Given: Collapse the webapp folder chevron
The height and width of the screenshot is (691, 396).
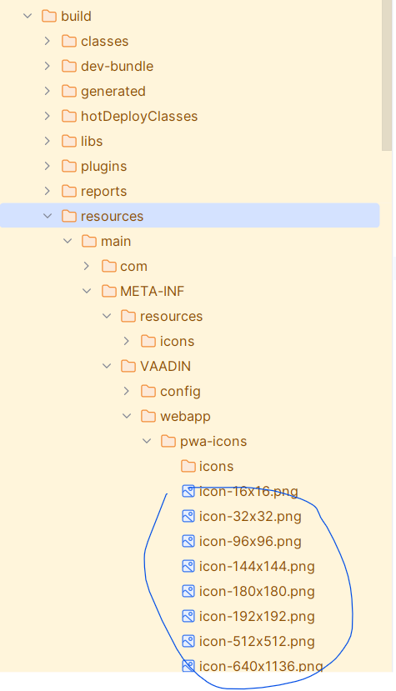Looking at the screenshot, I should point(127,417).
